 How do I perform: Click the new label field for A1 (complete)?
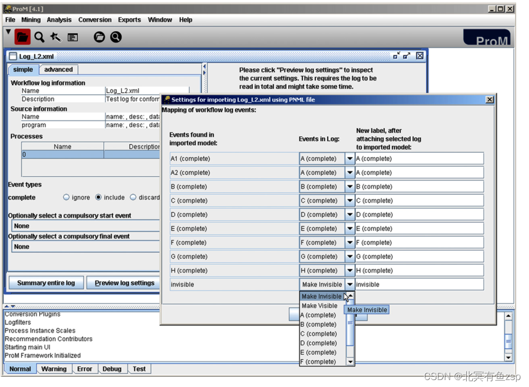tap(419, 159)
